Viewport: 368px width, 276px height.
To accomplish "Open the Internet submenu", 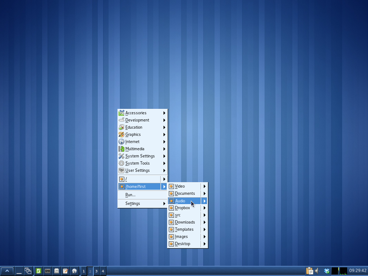I will point(142,142).
